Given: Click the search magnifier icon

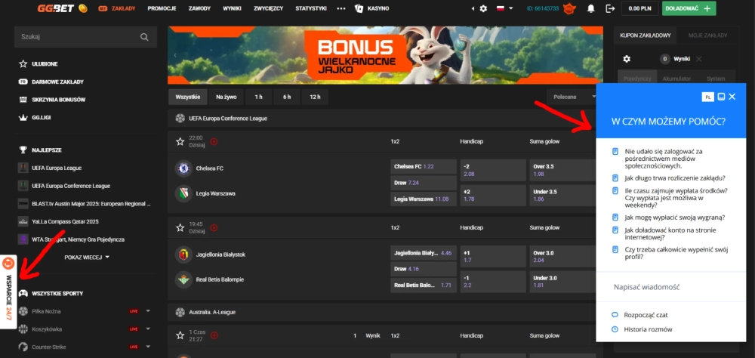Looking at the screenshot, I should pos(144,36).
